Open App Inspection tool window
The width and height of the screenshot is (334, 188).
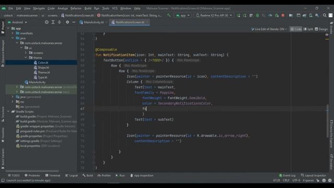point(141,175)
